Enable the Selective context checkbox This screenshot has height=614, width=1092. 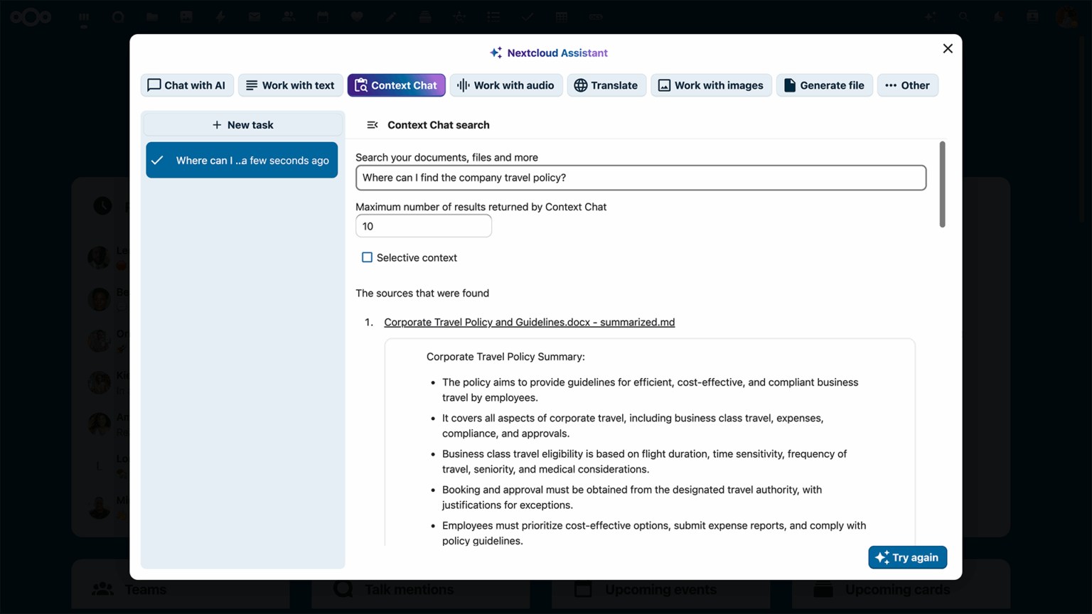click(367, 257)
